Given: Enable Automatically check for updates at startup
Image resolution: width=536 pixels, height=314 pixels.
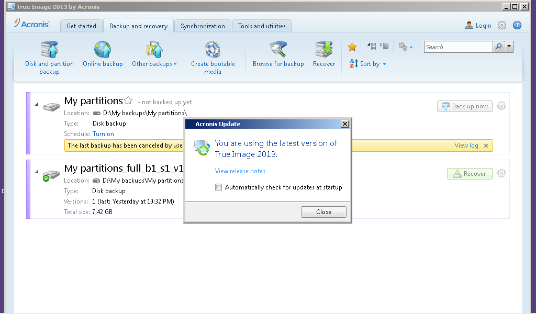Looking at the screenshot, I should click(x=218, y=187).
